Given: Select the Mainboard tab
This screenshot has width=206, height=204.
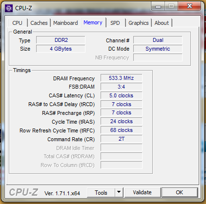Looking at the screenshot, I should tap(65, 23).
